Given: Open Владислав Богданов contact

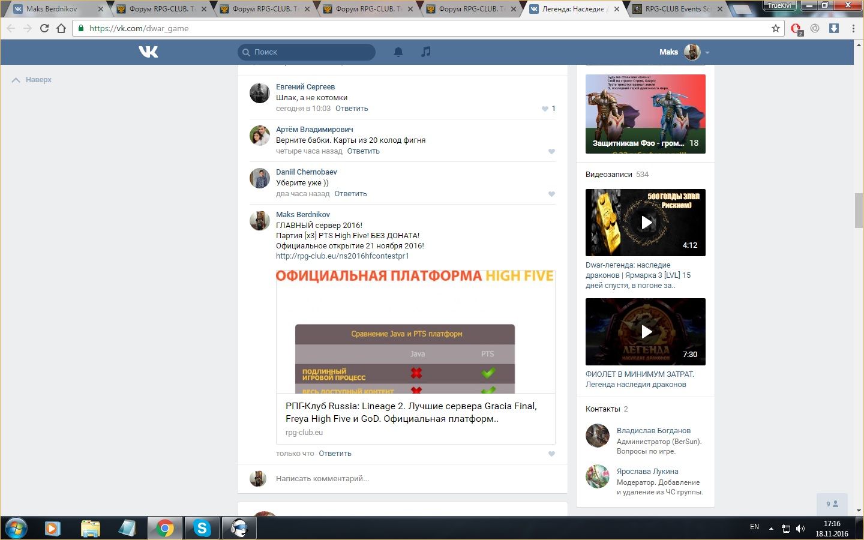Looking at the screenshot, I should [653, 431].
